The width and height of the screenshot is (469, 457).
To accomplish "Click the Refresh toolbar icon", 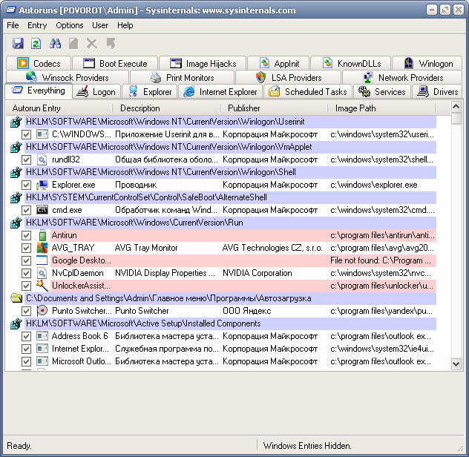I will click(36, 44).
